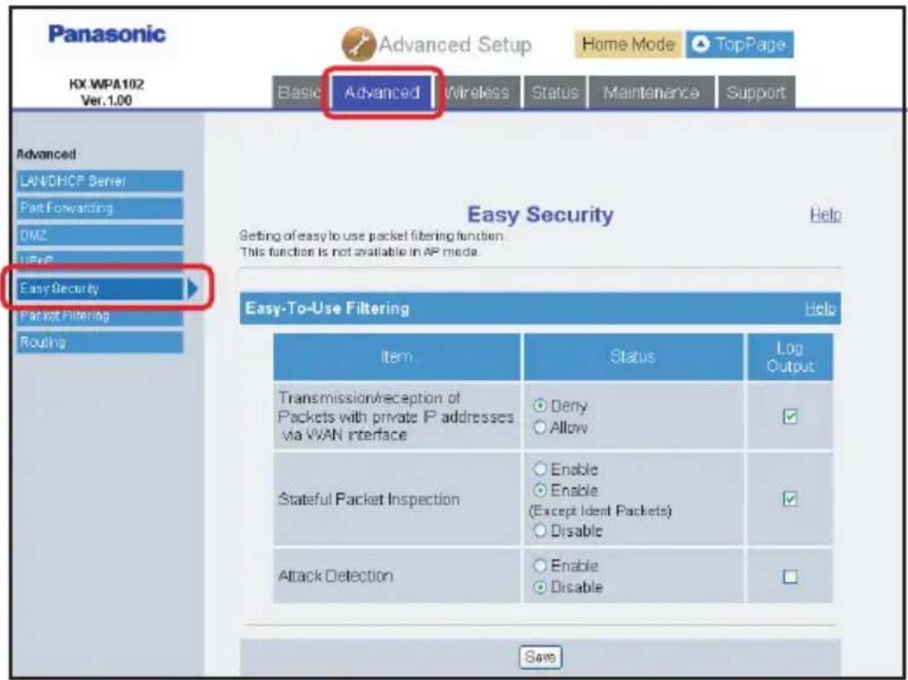Open the Basic tab

click(x=299, y=93)
